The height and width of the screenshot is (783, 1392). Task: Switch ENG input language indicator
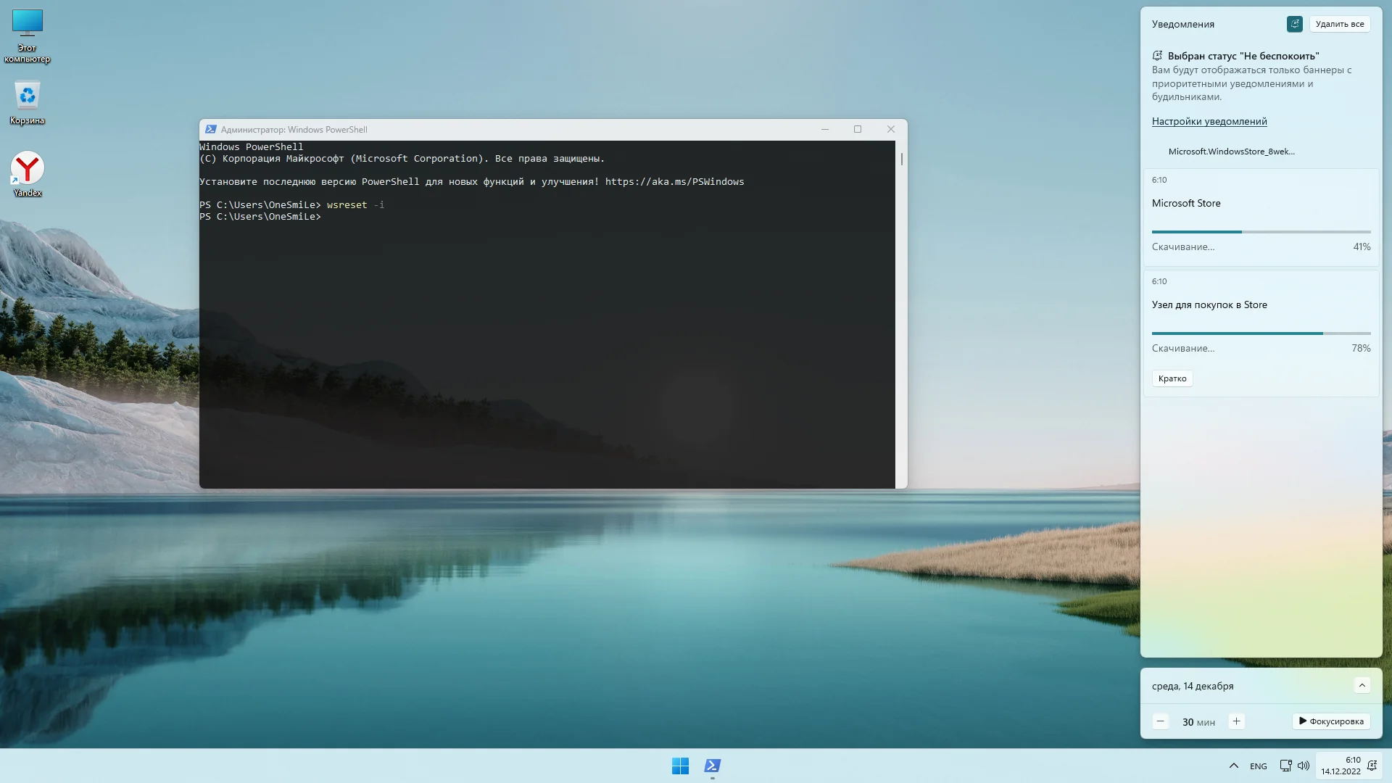[1259, 766]
